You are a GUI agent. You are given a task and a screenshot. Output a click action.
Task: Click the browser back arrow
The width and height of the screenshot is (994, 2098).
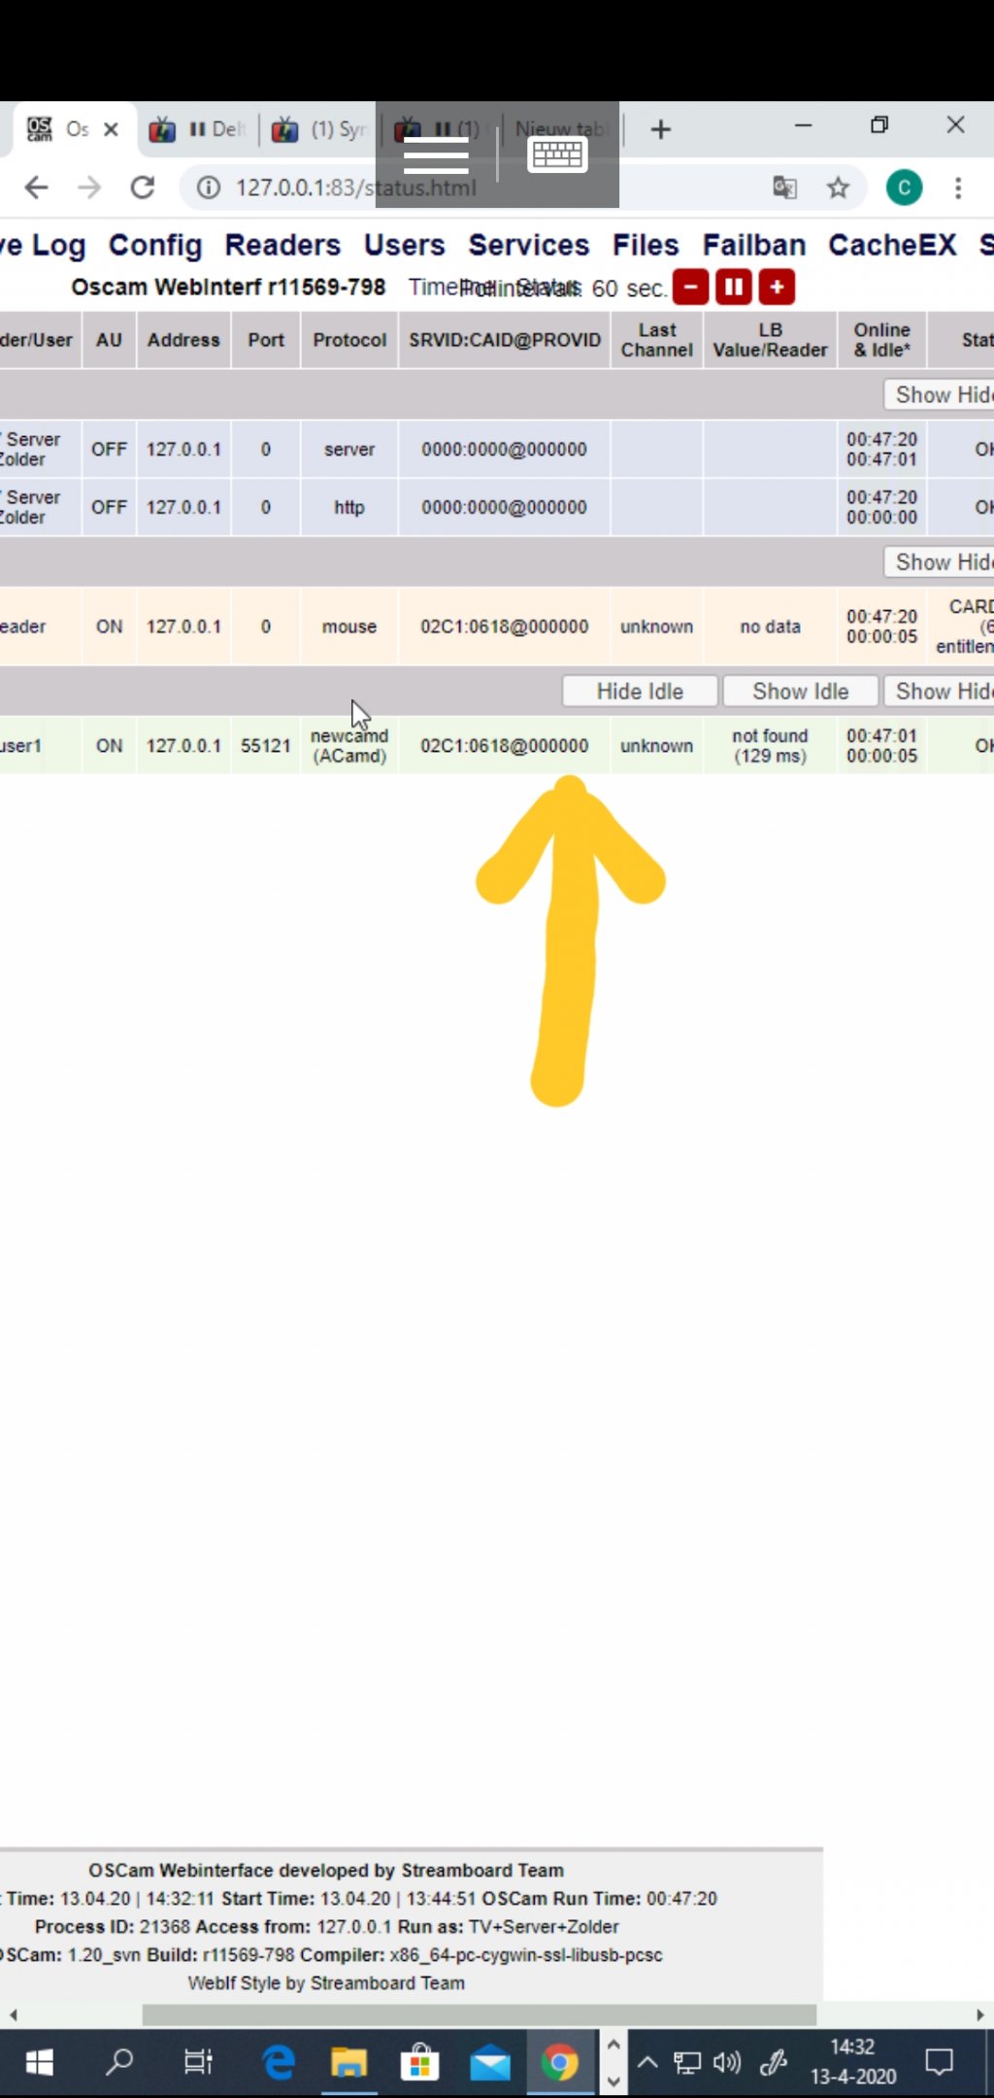[36, 187]
